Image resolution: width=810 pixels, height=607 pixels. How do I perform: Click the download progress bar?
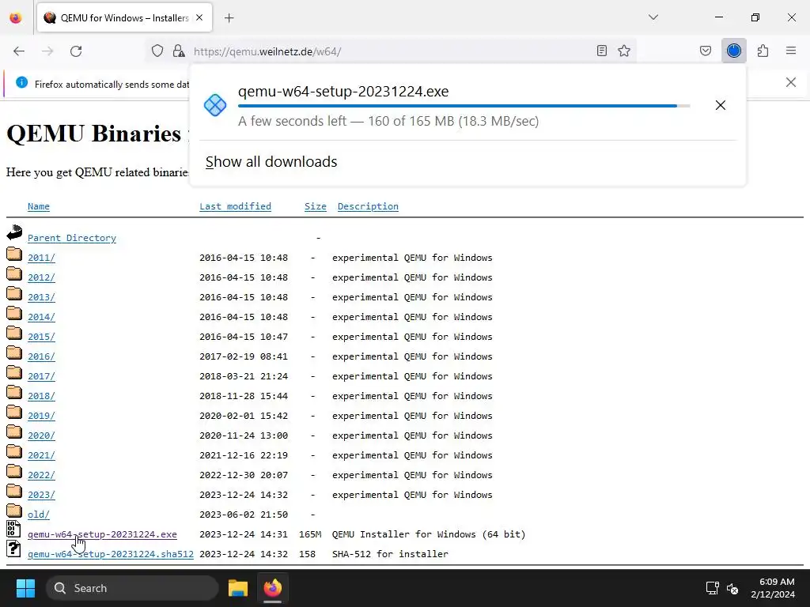[x=464, y=106]
